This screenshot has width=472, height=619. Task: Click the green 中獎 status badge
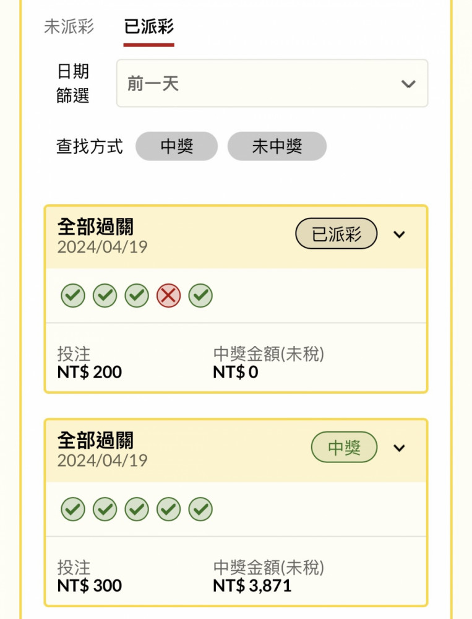344,448
